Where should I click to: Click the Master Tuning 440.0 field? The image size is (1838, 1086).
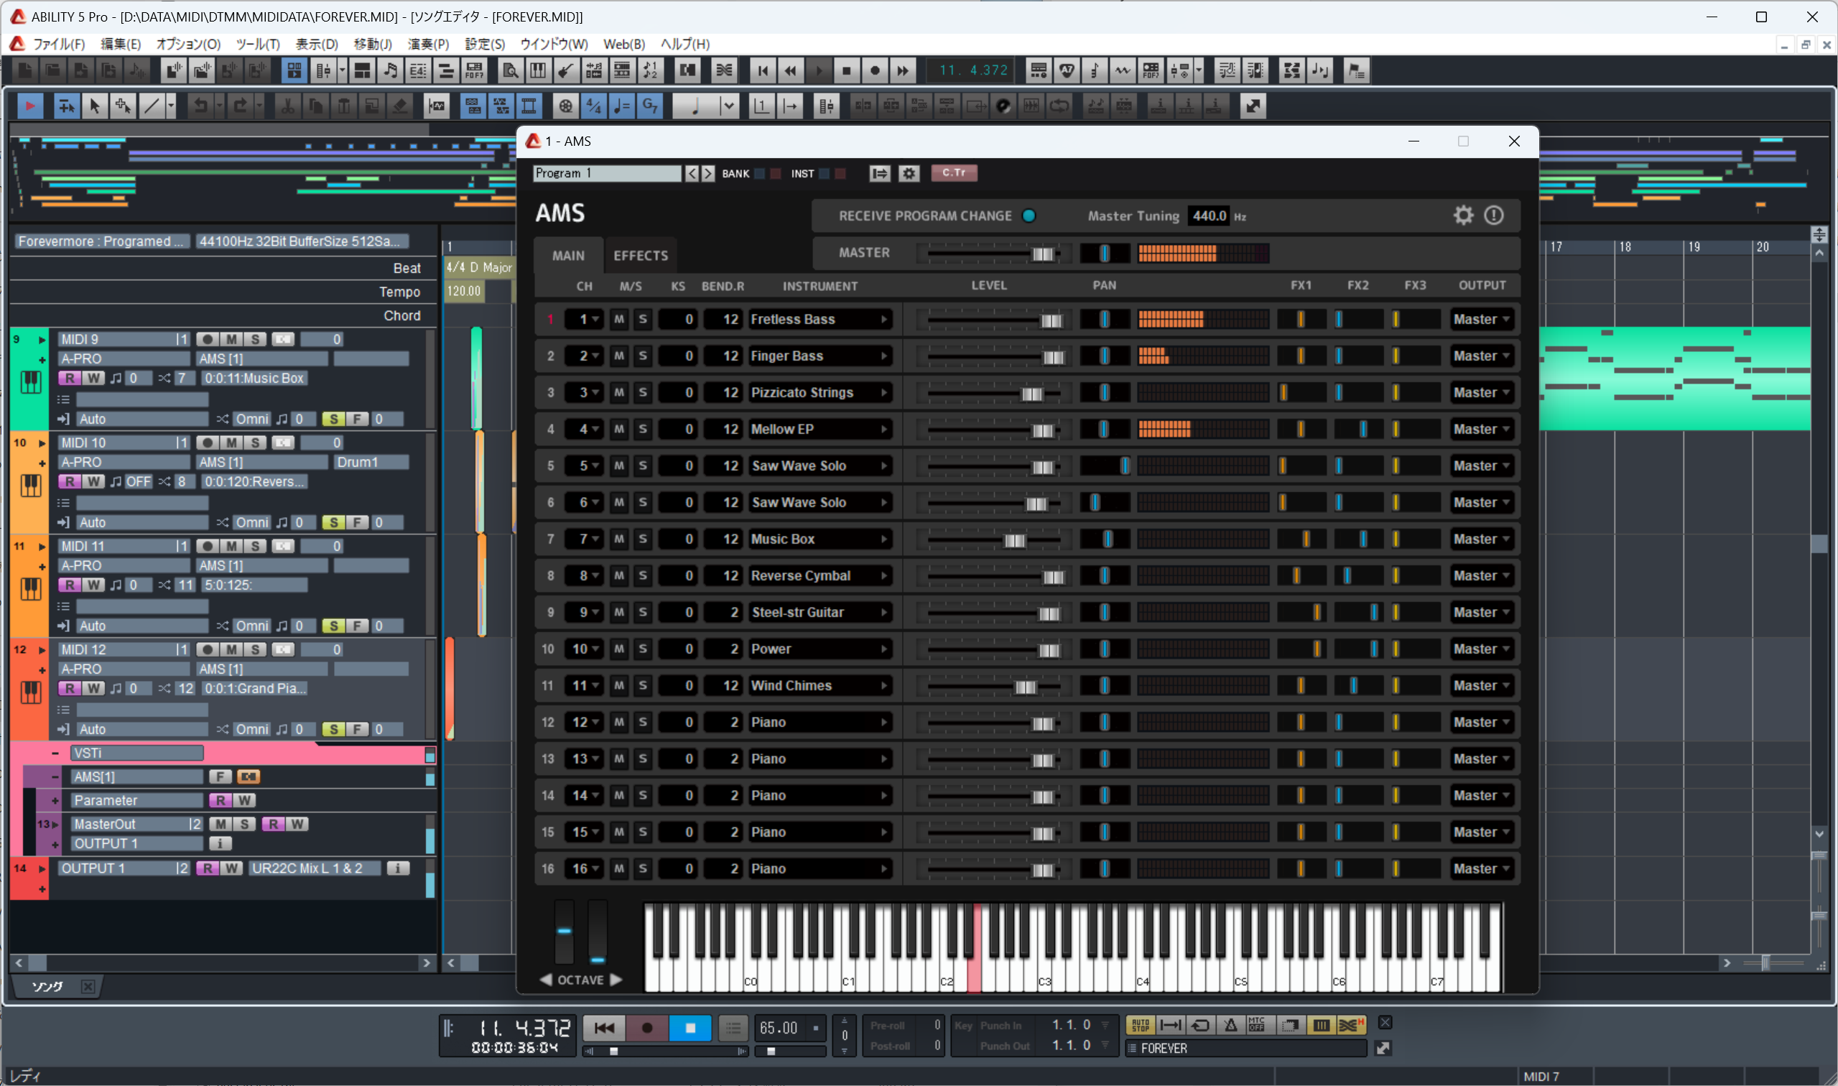(1209, 216)
